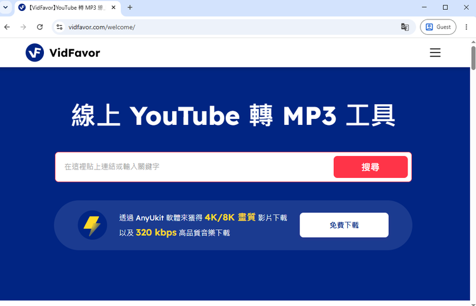
Task: Click the Guest profile button
Action: pyautogui.click(x=438, y=27)
